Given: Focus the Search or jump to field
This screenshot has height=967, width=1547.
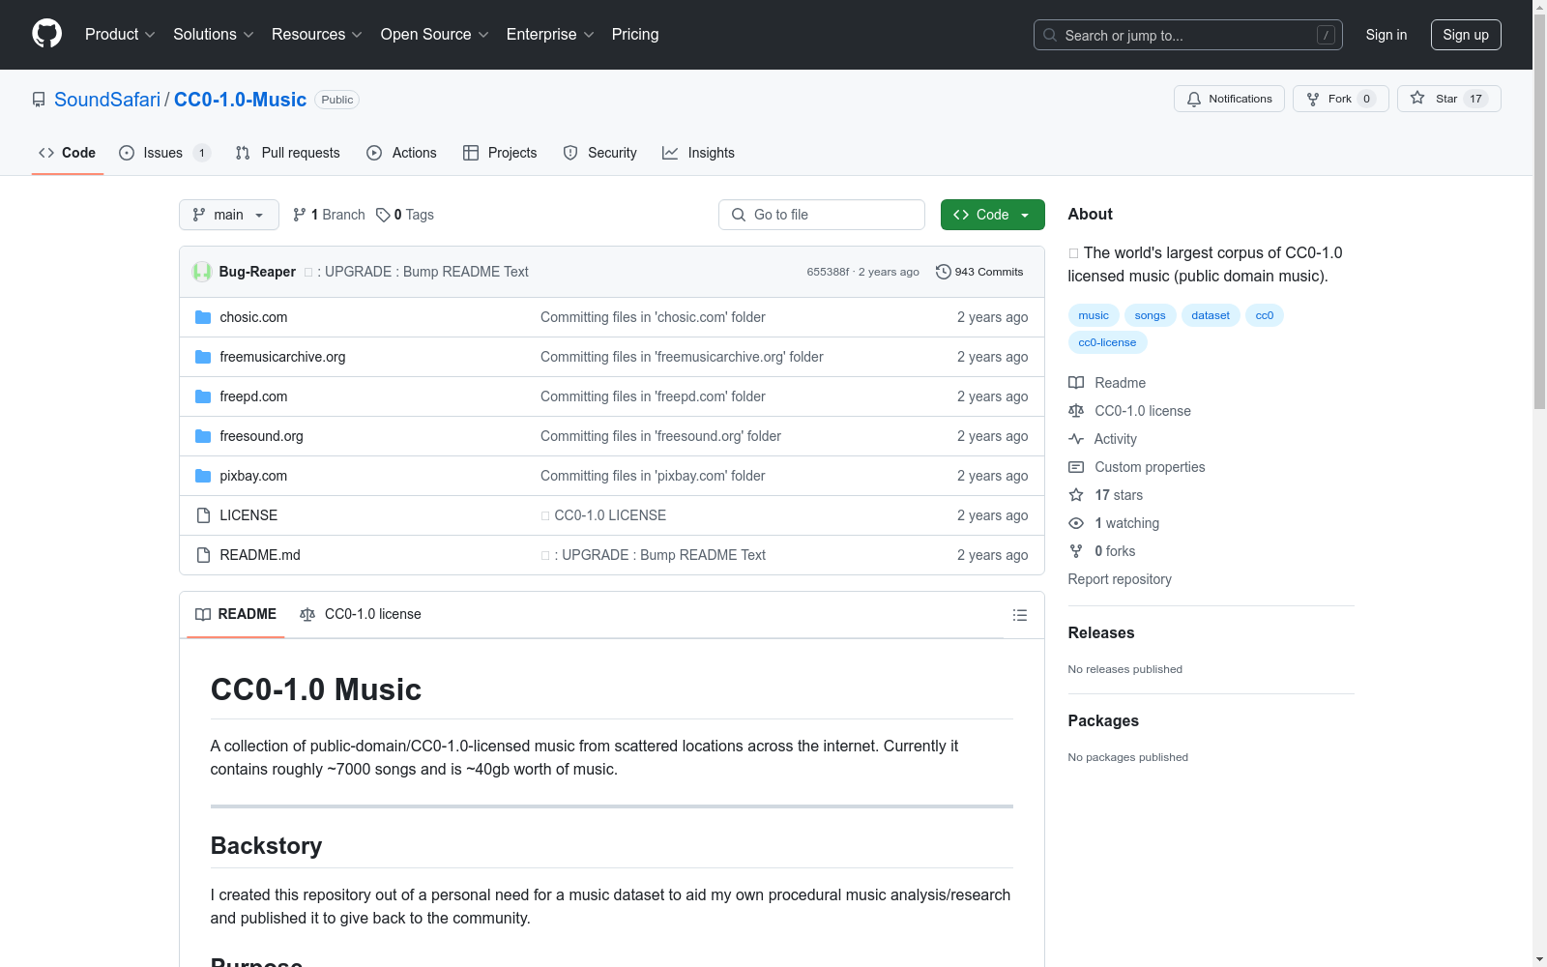Looking at the screenshot, I should coord(1188,35).
